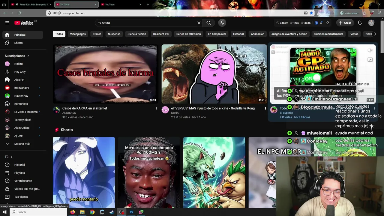Select the Subidos recientemente chip
The height and width of the screenshot is (216, 384).
[328, 34]
